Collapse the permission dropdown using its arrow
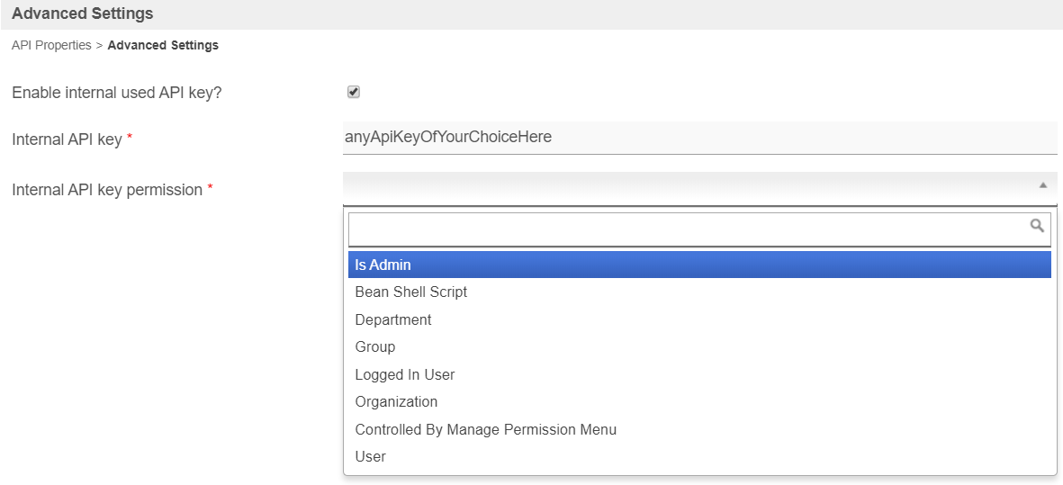Screen dimensions: 1063x485 (1043, 185)
